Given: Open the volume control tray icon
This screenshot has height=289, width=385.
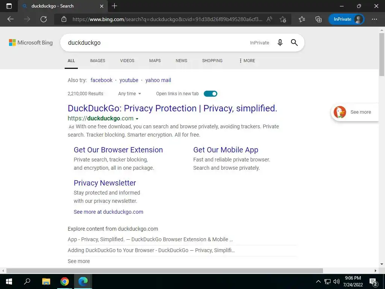Looking at the screenshot, I should (x=336, y=281).
